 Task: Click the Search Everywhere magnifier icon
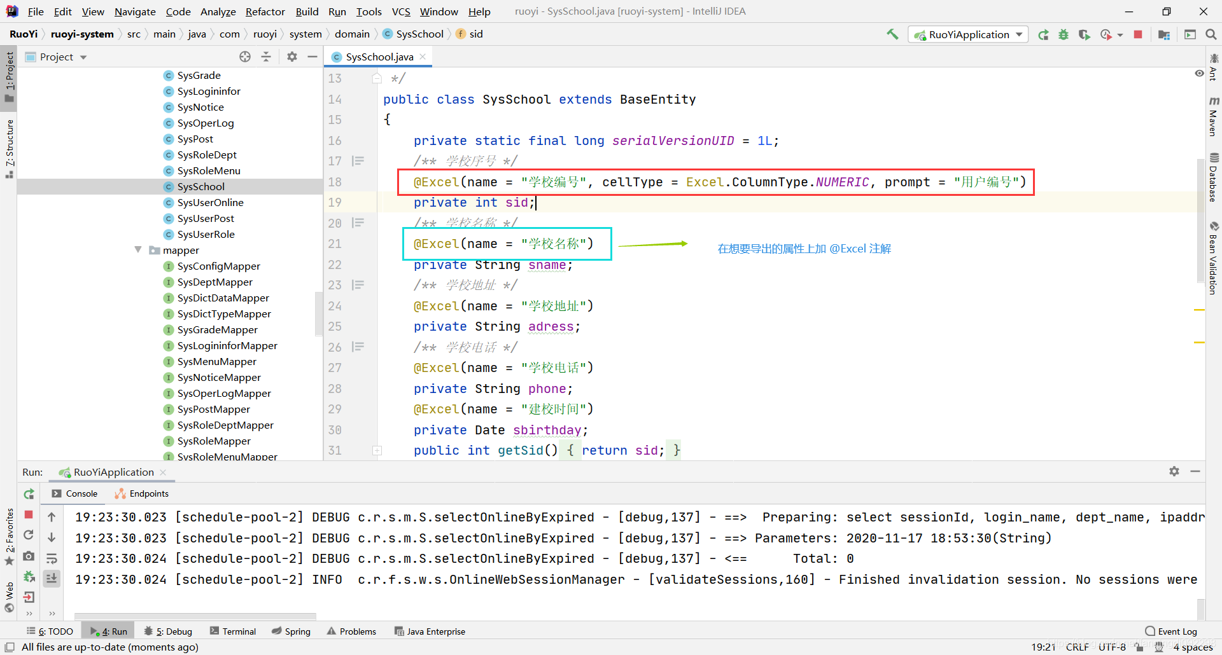click(x=1211, y=34)
